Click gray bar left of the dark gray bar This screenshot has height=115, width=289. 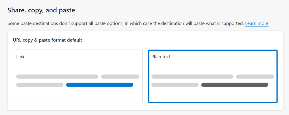(175, 85)
